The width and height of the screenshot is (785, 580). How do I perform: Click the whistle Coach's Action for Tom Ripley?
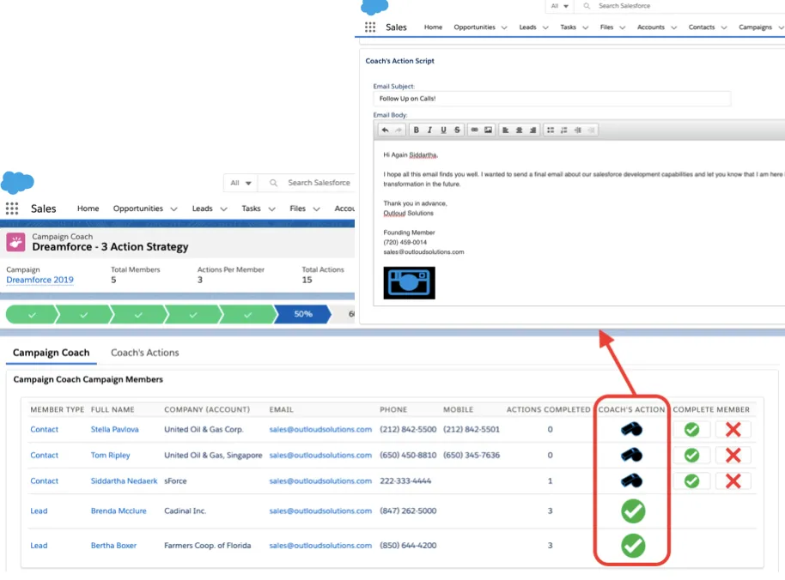click(x=632, y=455)
